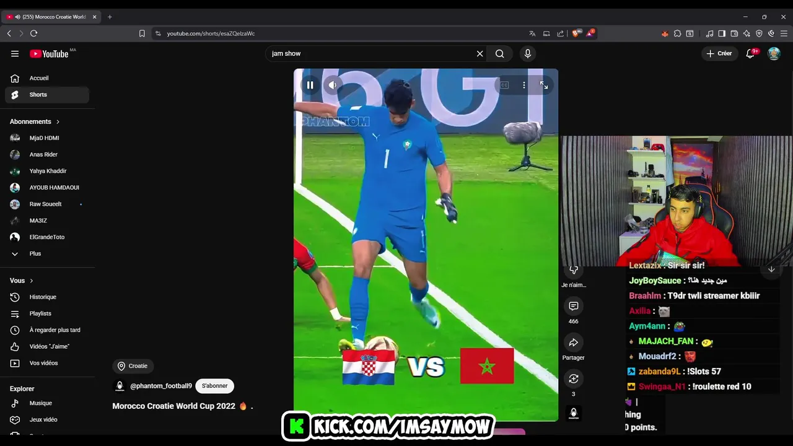The image size is (793, 446).
Task: Open @phantom_football9 channel
Action: [x=161, y=386]
